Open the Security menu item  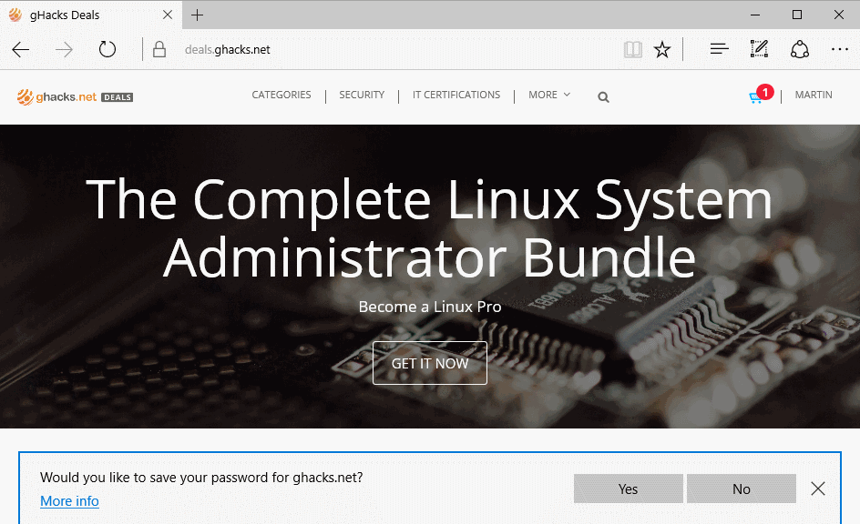362,95
